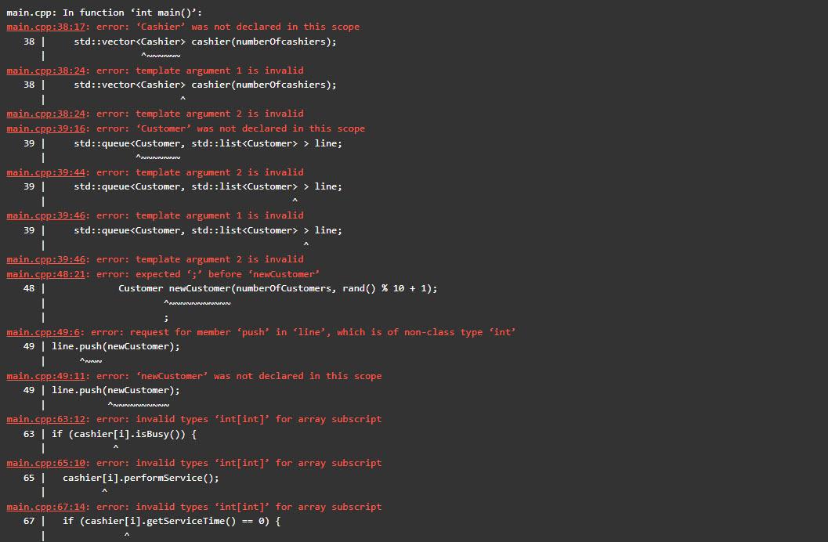This screenshot has width=828, height=542.
Task: Click the 'invalid types' message on the main.cpp:65:10 row
Action: pyautogui.click(x=259, y=464)
